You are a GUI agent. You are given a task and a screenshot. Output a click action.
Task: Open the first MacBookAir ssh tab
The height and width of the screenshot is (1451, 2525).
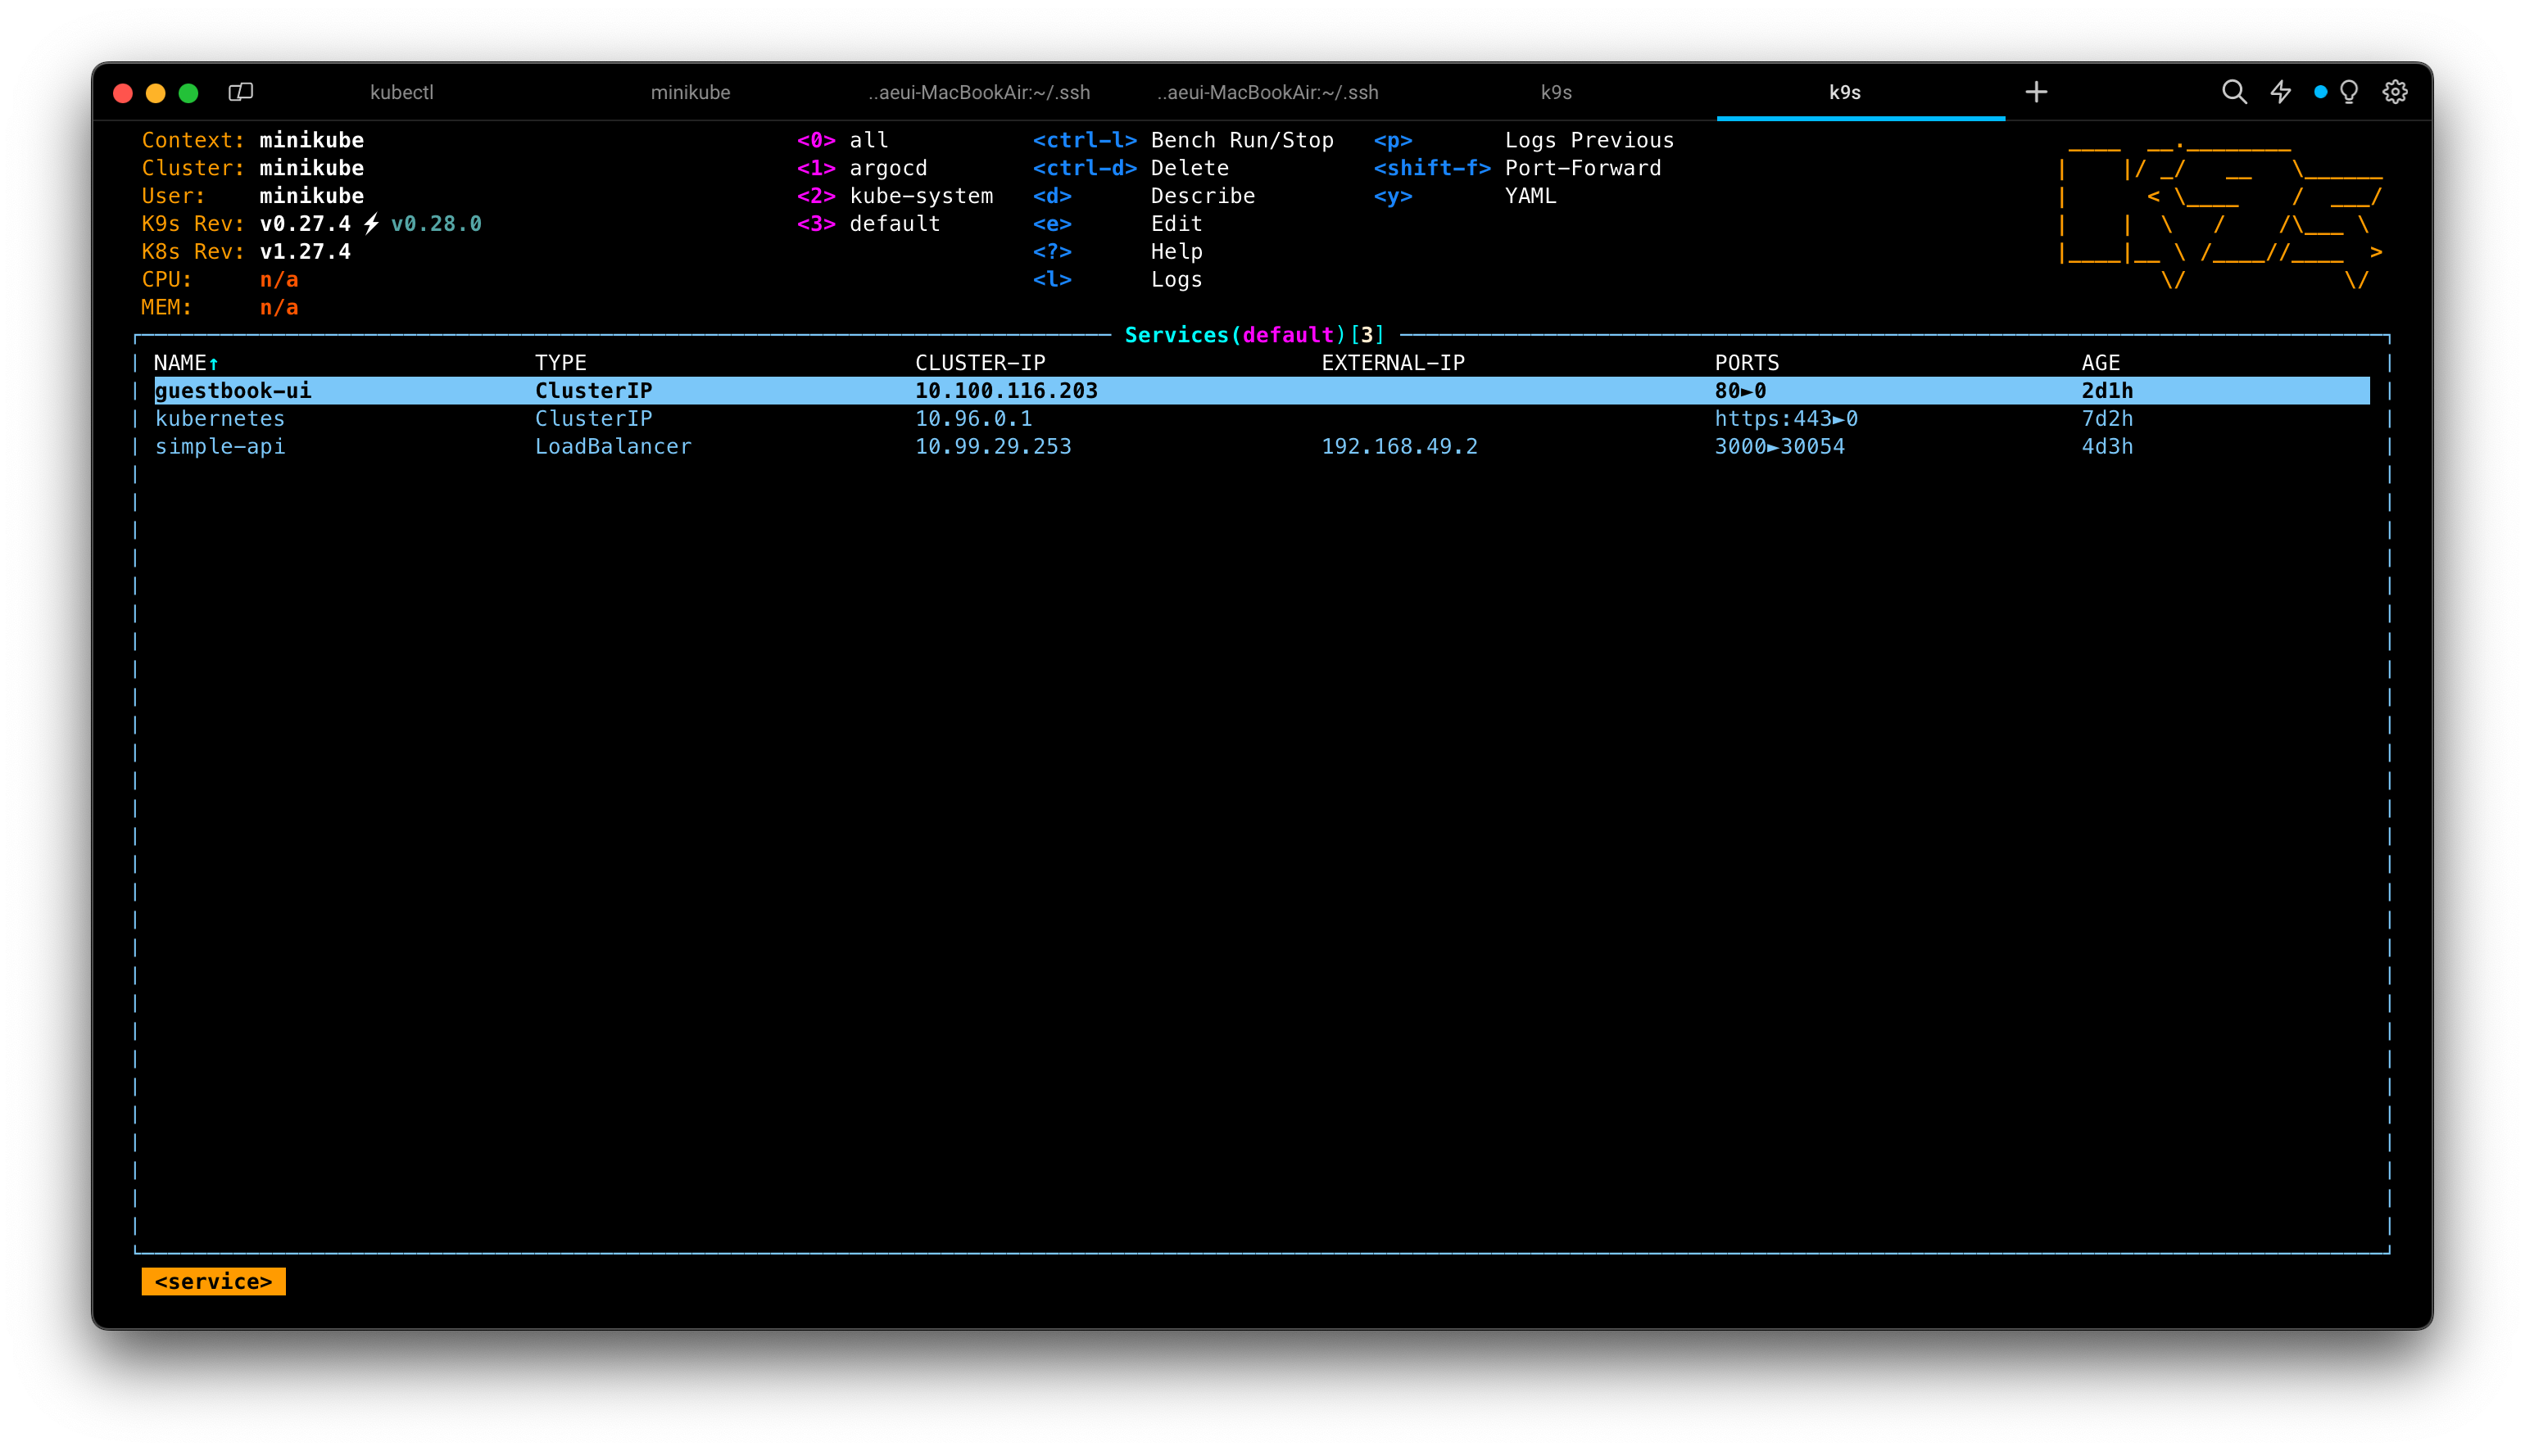coord(979,93)
